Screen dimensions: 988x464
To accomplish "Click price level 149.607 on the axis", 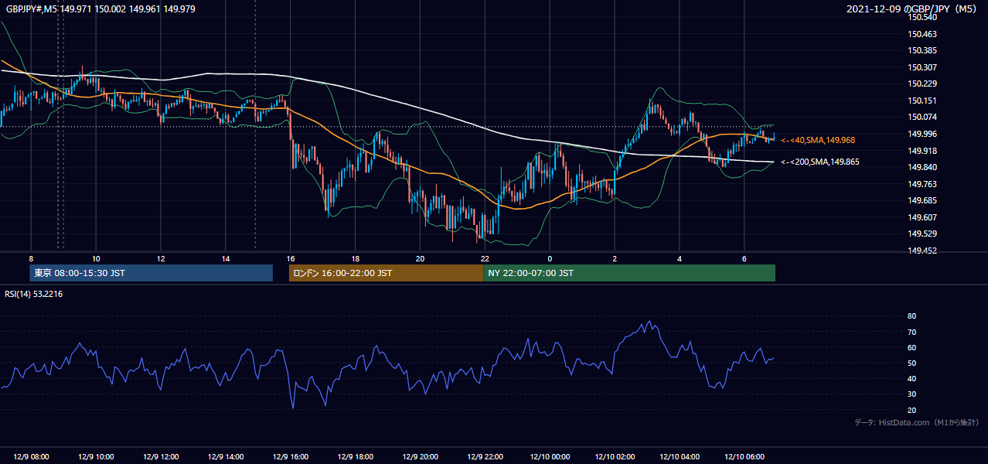I will 922,217.
